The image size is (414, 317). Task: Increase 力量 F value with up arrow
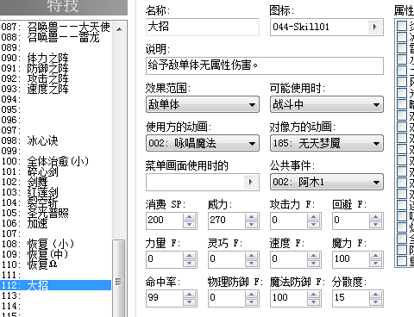pos(190,255)
